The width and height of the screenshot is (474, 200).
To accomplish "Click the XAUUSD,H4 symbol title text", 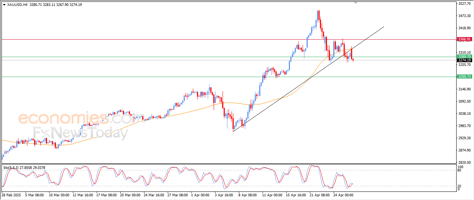I will [17, 5].
